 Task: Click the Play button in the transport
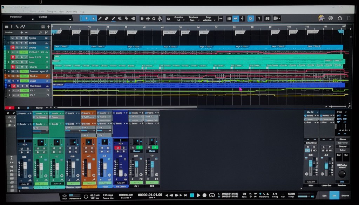point(198,195)
